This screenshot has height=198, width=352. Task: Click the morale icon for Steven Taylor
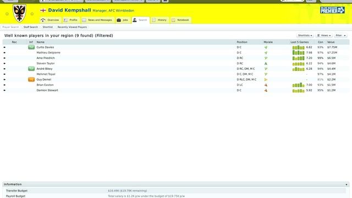266,64
